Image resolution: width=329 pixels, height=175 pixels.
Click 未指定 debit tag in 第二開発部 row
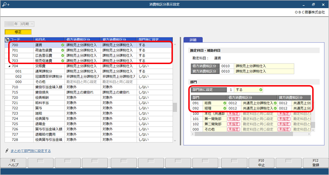(x=234, y=124)
